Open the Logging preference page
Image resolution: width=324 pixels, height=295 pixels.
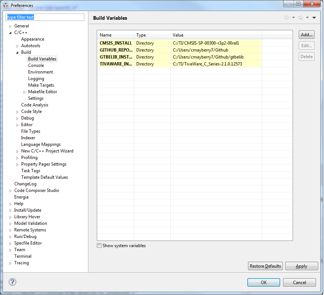pos(36,79)
